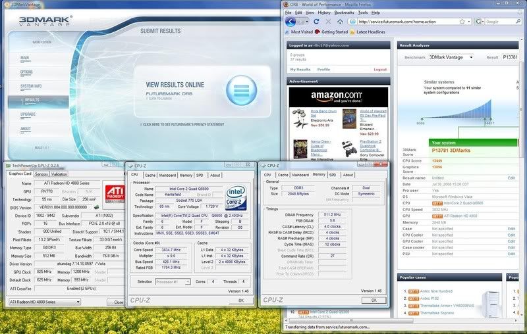
Task: Reload the page in Firefox
Action: (316, 22)
